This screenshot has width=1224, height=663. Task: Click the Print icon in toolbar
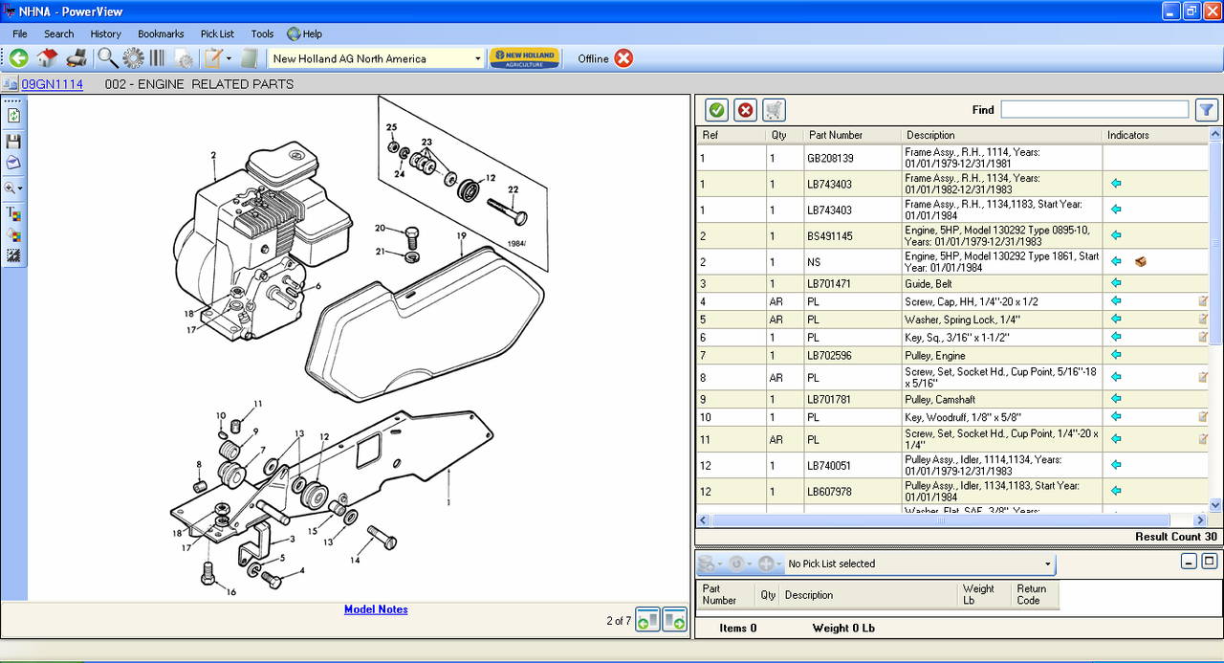coord(77,58)
